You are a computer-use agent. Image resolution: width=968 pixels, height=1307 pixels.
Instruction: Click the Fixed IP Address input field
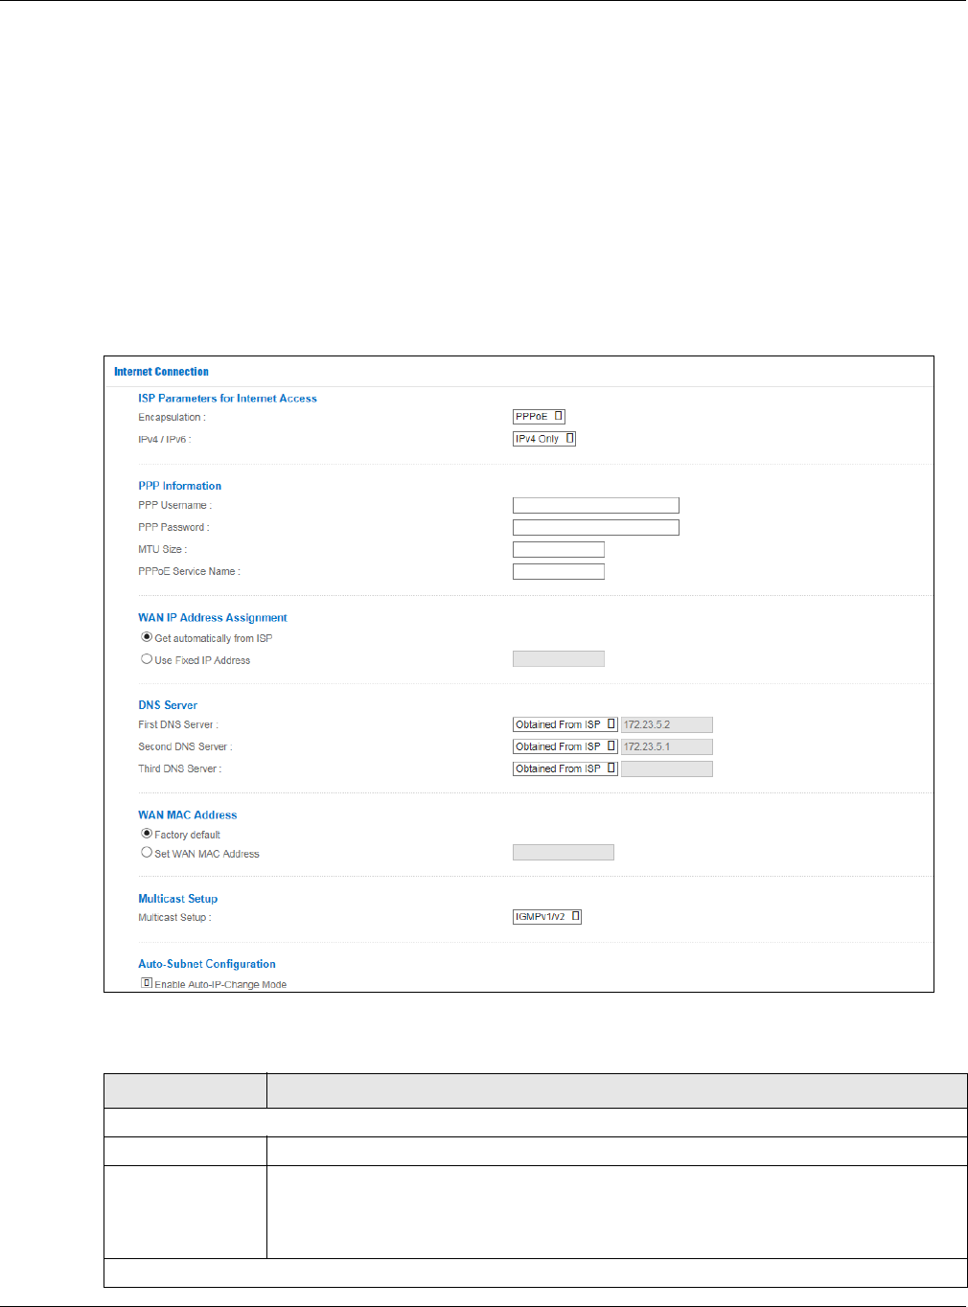coord(559,659)
